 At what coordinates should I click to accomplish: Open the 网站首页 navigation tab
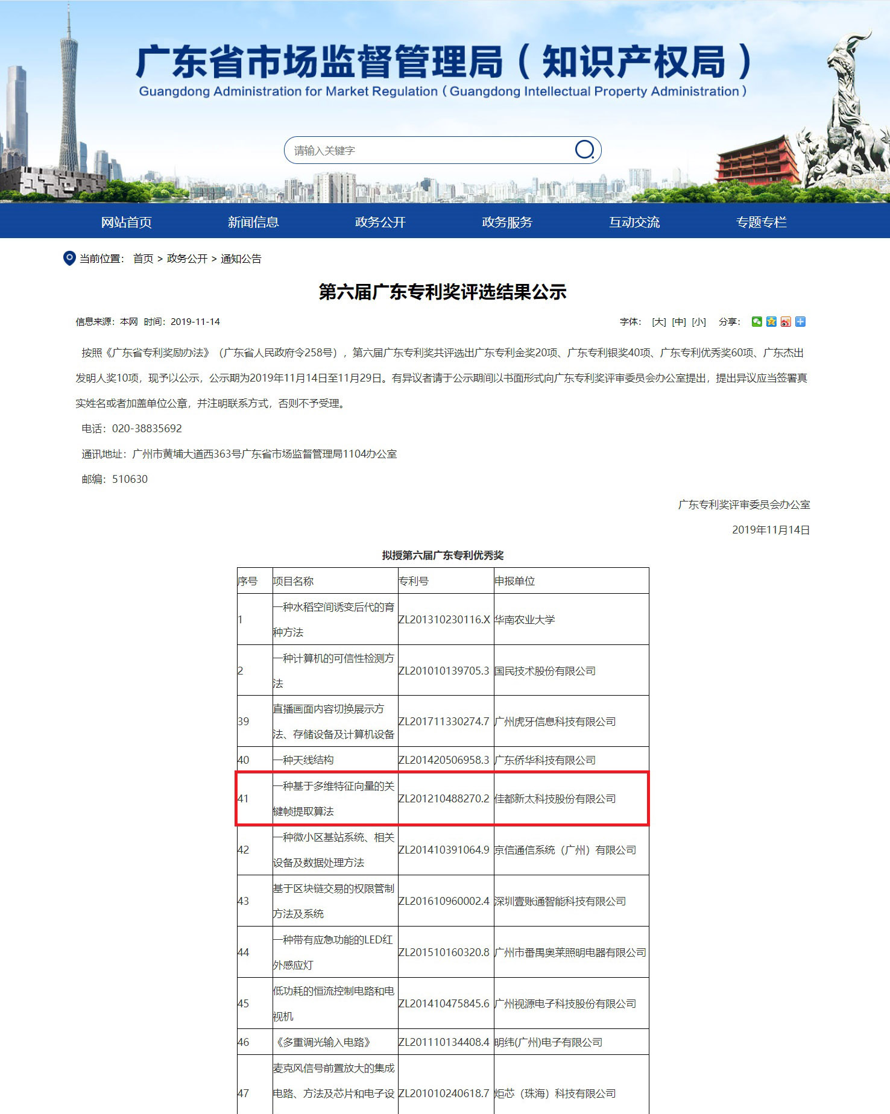[x=126, y=222]
